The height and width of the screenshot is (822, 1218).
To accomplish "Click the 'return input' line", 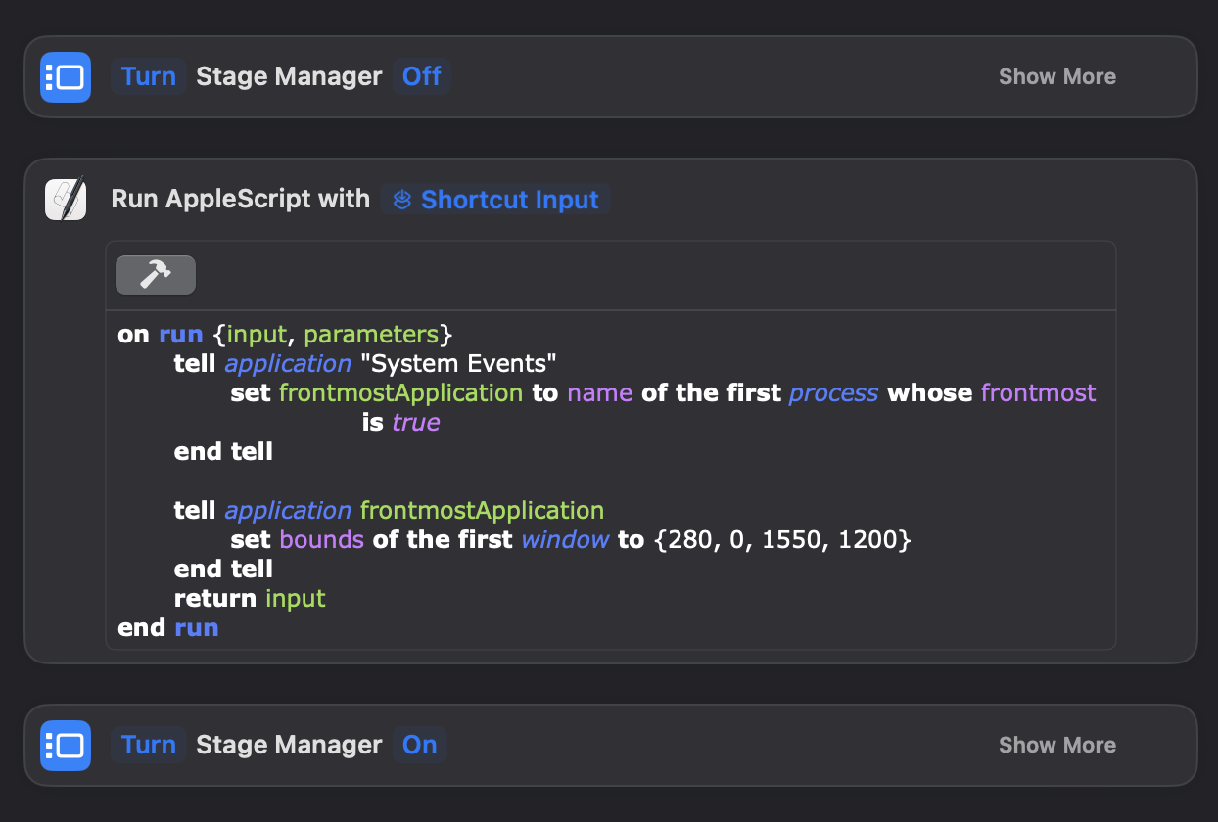I will click(250, 599).
